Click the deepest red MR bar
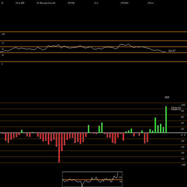The height and width of the screenshot is (187, 187). pos(59,147)
